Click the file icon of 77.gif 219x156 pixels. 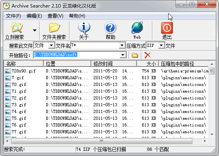click(x=8, y=132)
